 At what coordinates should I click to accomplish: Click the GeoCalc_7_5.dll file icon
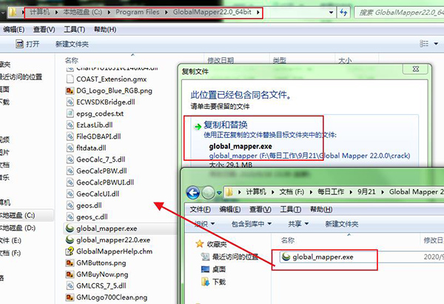tap(70, 159)
